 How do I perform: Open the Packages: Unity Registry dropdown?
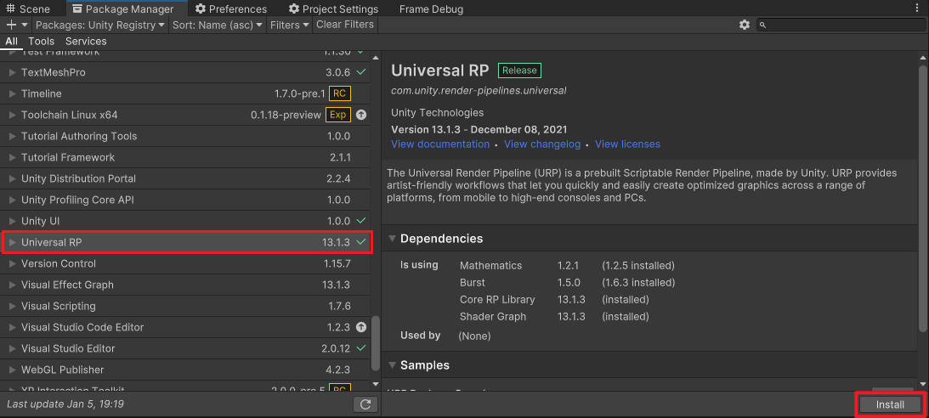point(100,25)
